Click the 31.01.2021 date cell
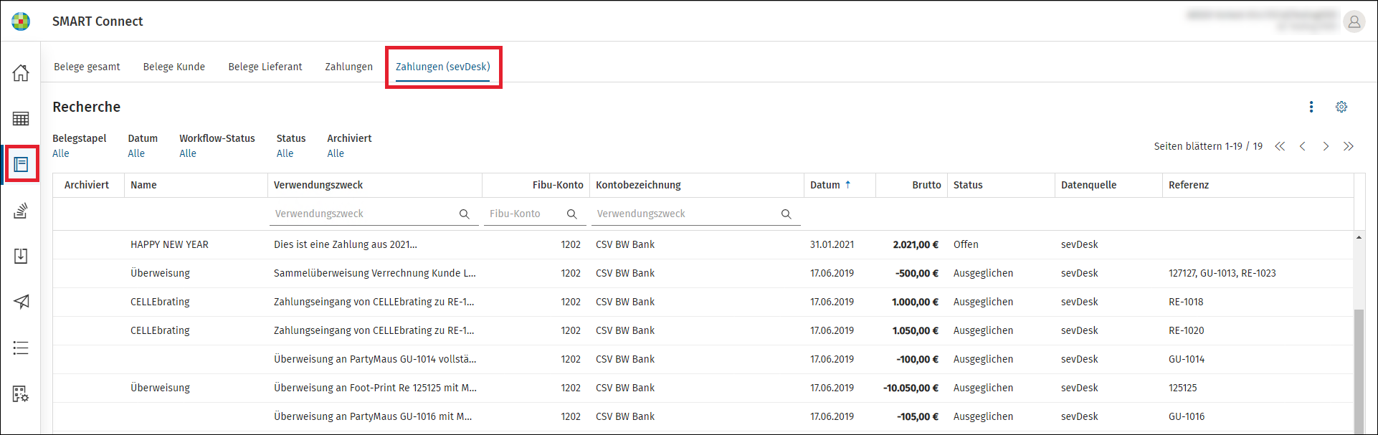This screenshot has width=1378, height=435. 832,244
